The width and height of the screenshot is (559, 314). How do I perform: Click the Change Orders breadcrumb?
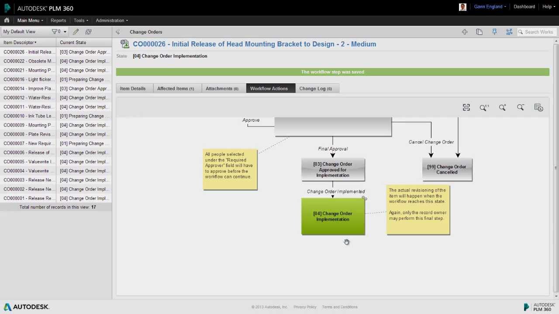146,32
